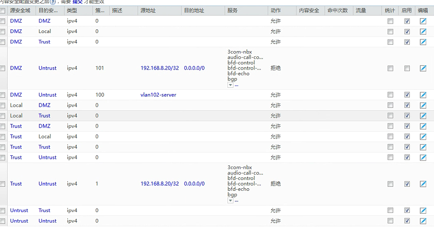
Task: Select the Trust to DMZ row checkbox
Action: point(3,126)
